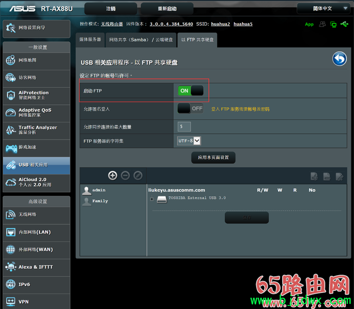Click the USB application icon in sidebar

(11, 165)
